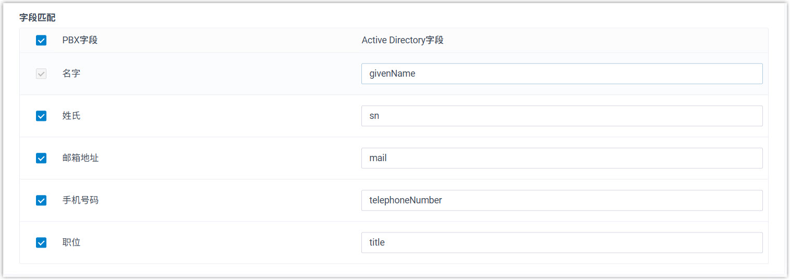Click the 邮箱地址 label
Viewport: 790px width, 280px height.
tap(80, 158)
